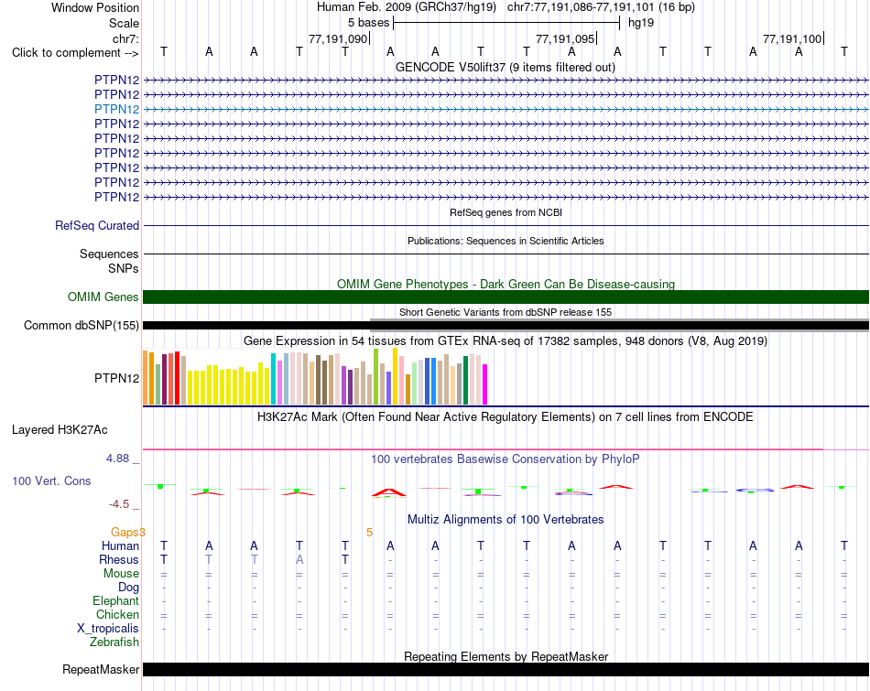Open the 100 Vert. Cons track label
The width and height of the screenshot is (870, 691).
[51, 480]
